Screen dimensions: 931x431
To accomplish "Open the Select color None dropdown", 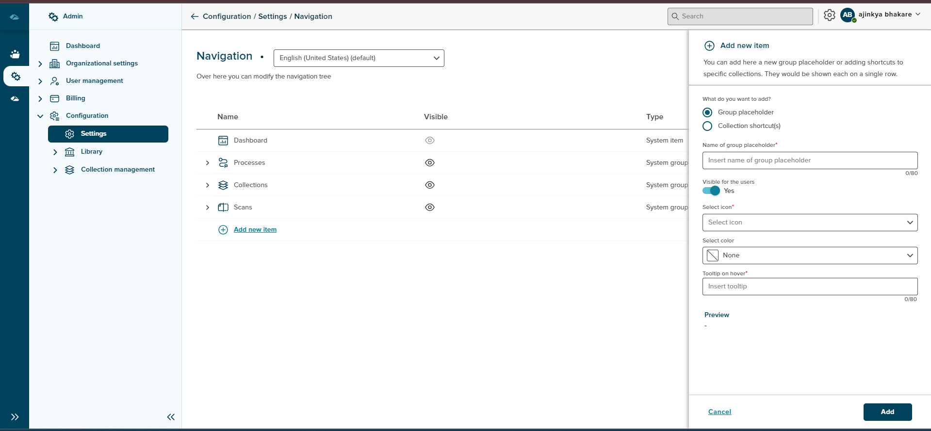I will [810, 255].
